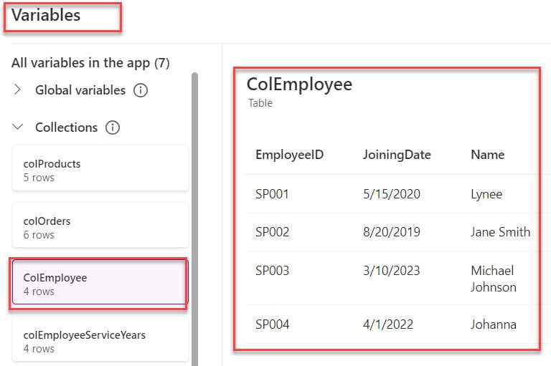Image resolution: width=551 pixels, height=366 pixels.
Task: Expand the Global variables section chevron
Action: pos(17,90)
